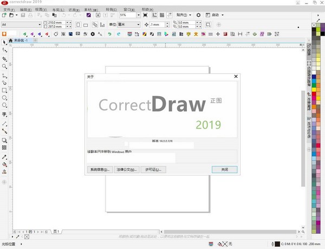Click the Open folder icon
This screenshot has height=249, width=325.
pyautogui.click(x=11, y=15)
